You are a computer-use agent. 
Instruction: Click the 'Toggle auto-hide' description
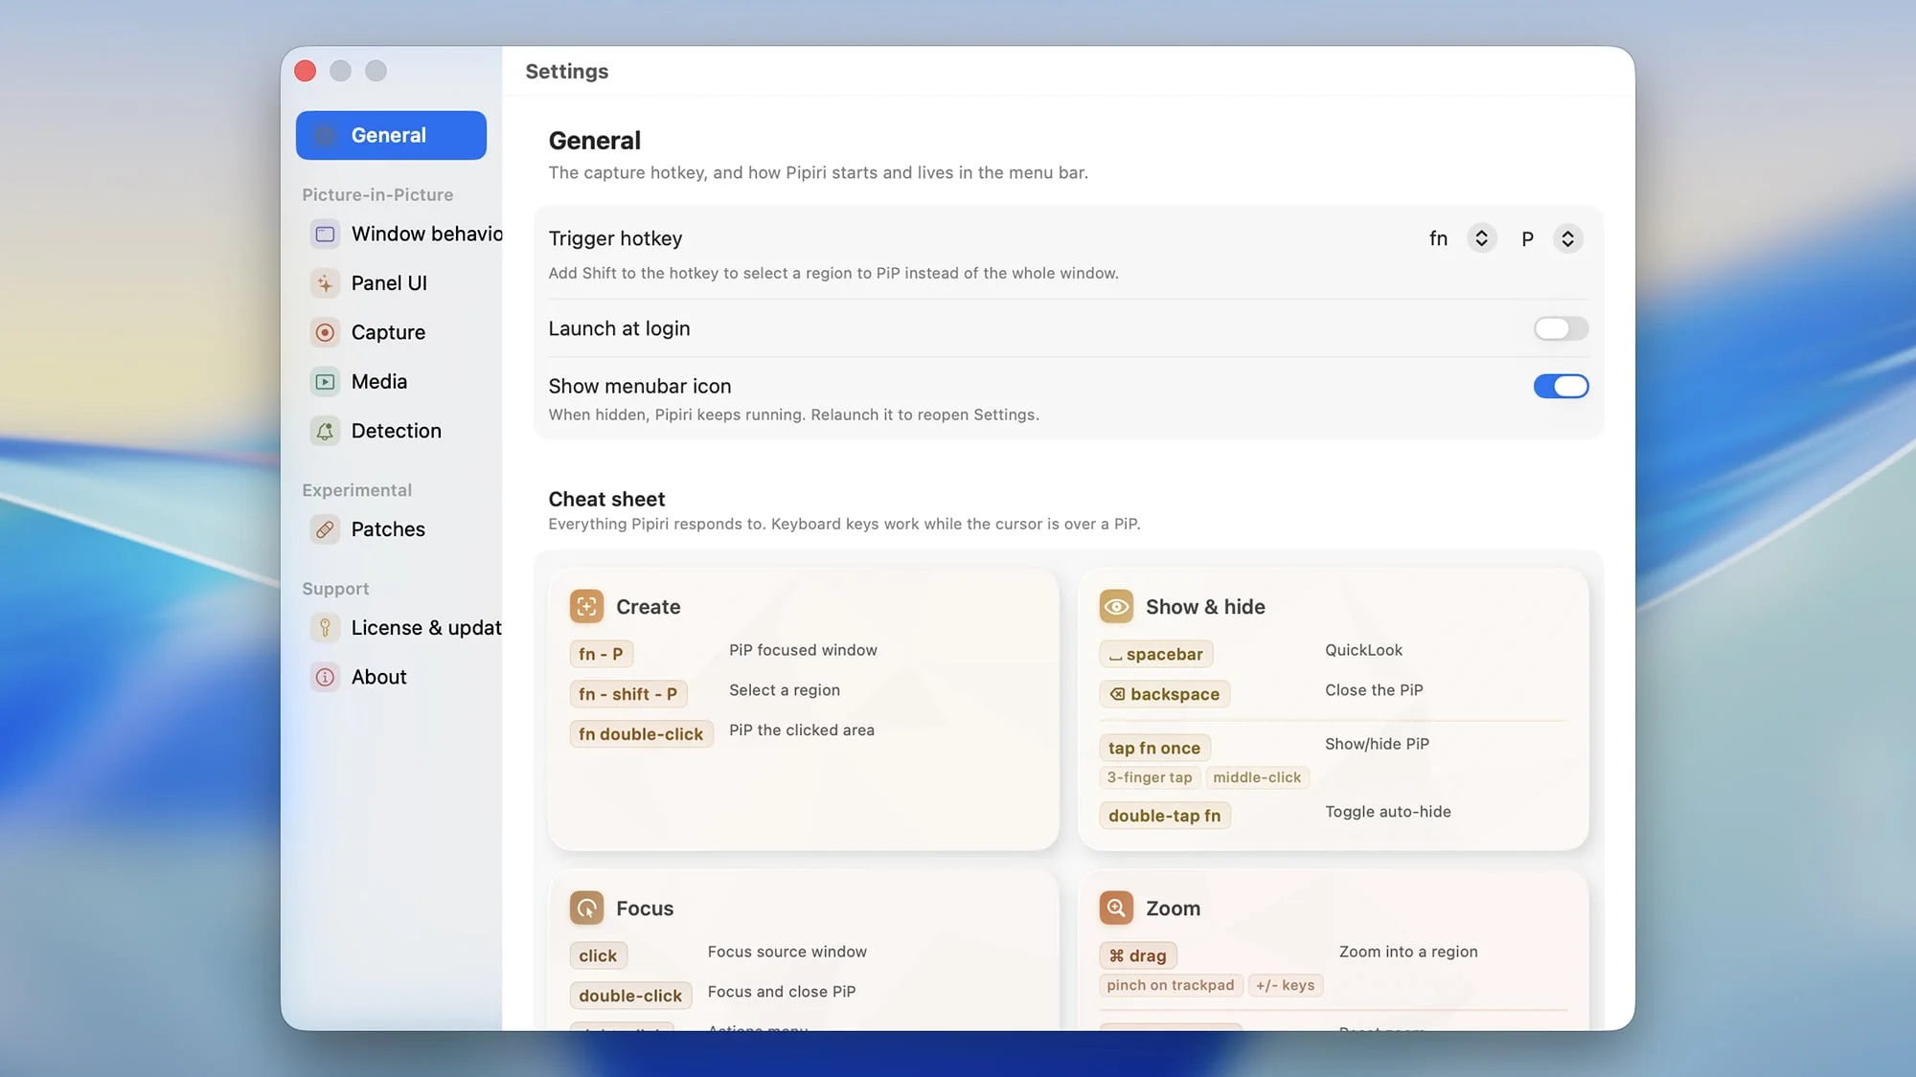[x=1388, y=812]
